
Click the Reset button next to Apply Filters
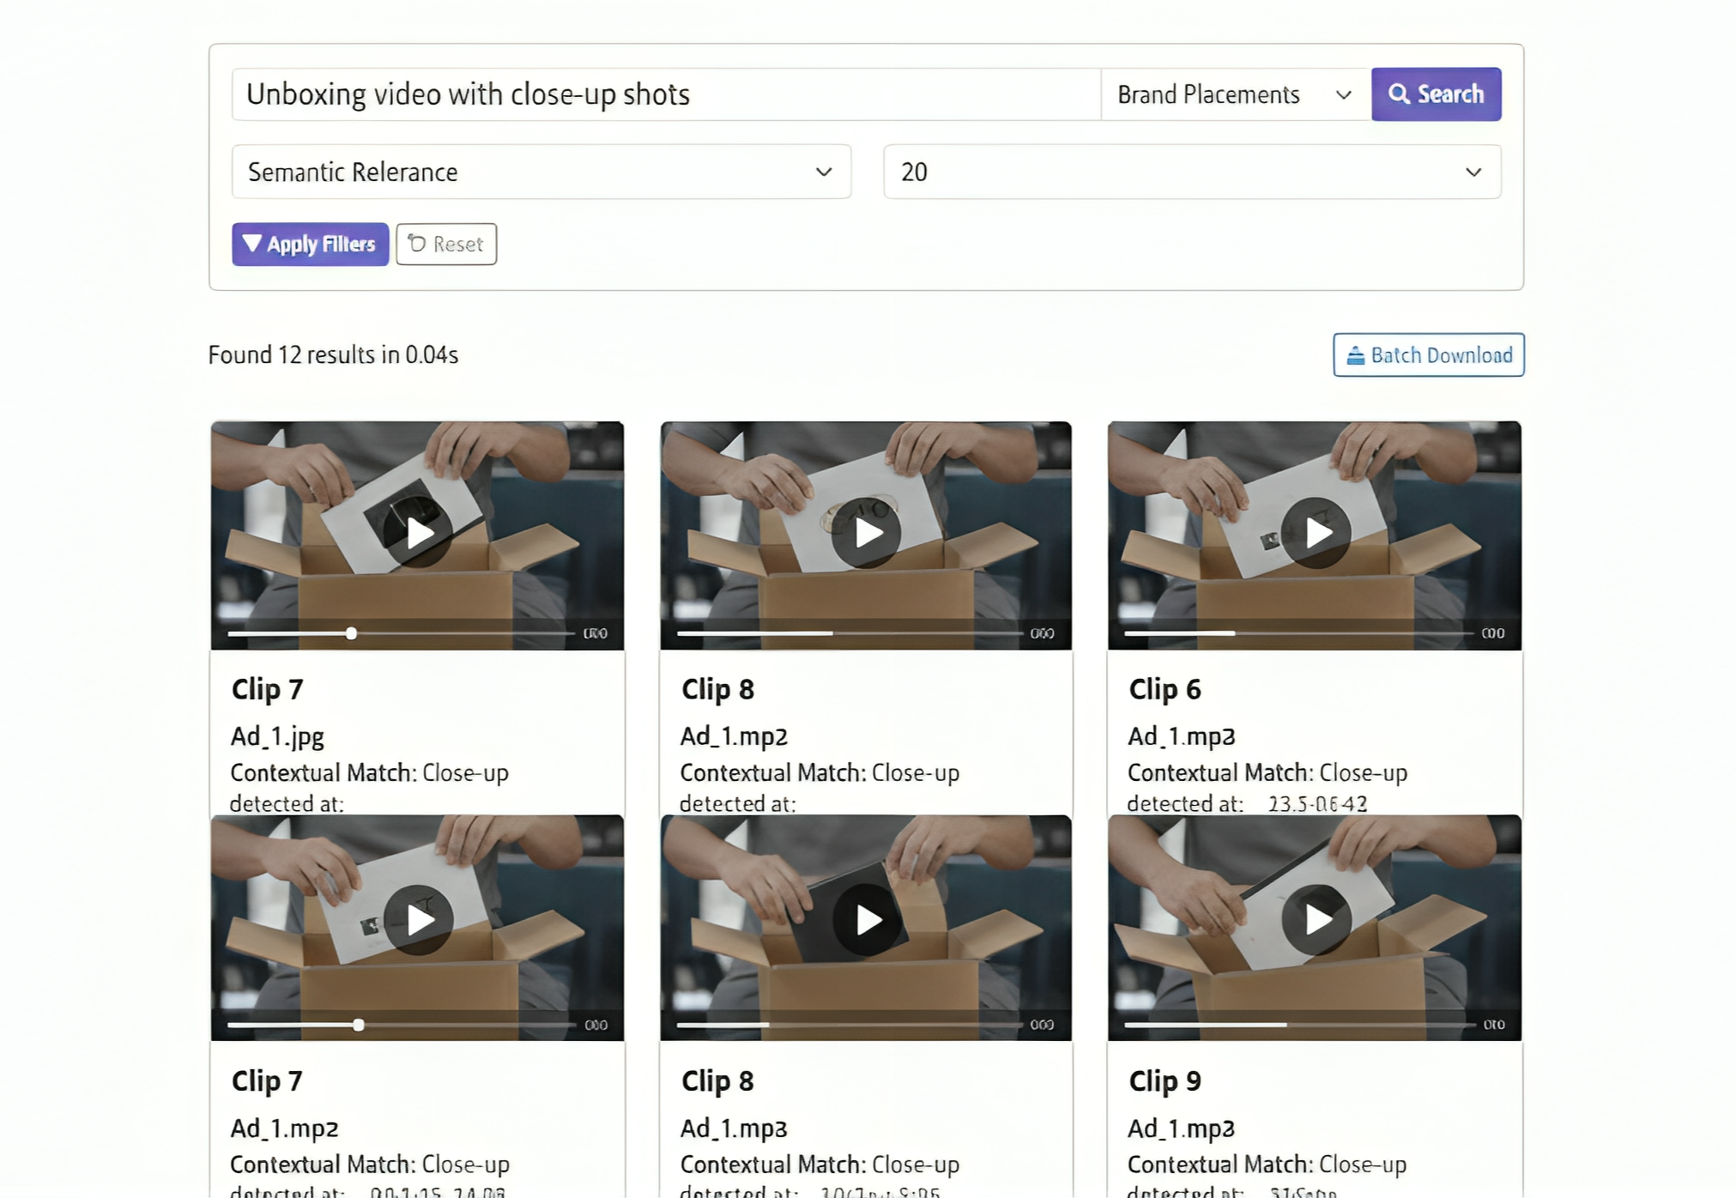tap(445, 245)
